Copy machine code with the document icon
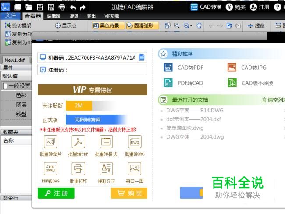 [142, 57]
